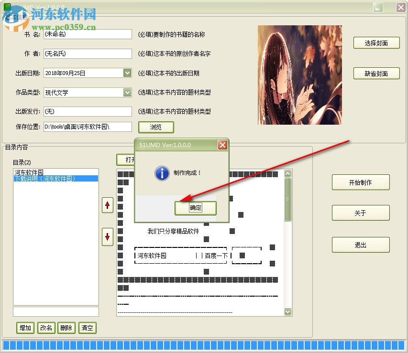
Task: Click 浏览 to change the save location
Action: click(x=155, y=127)
